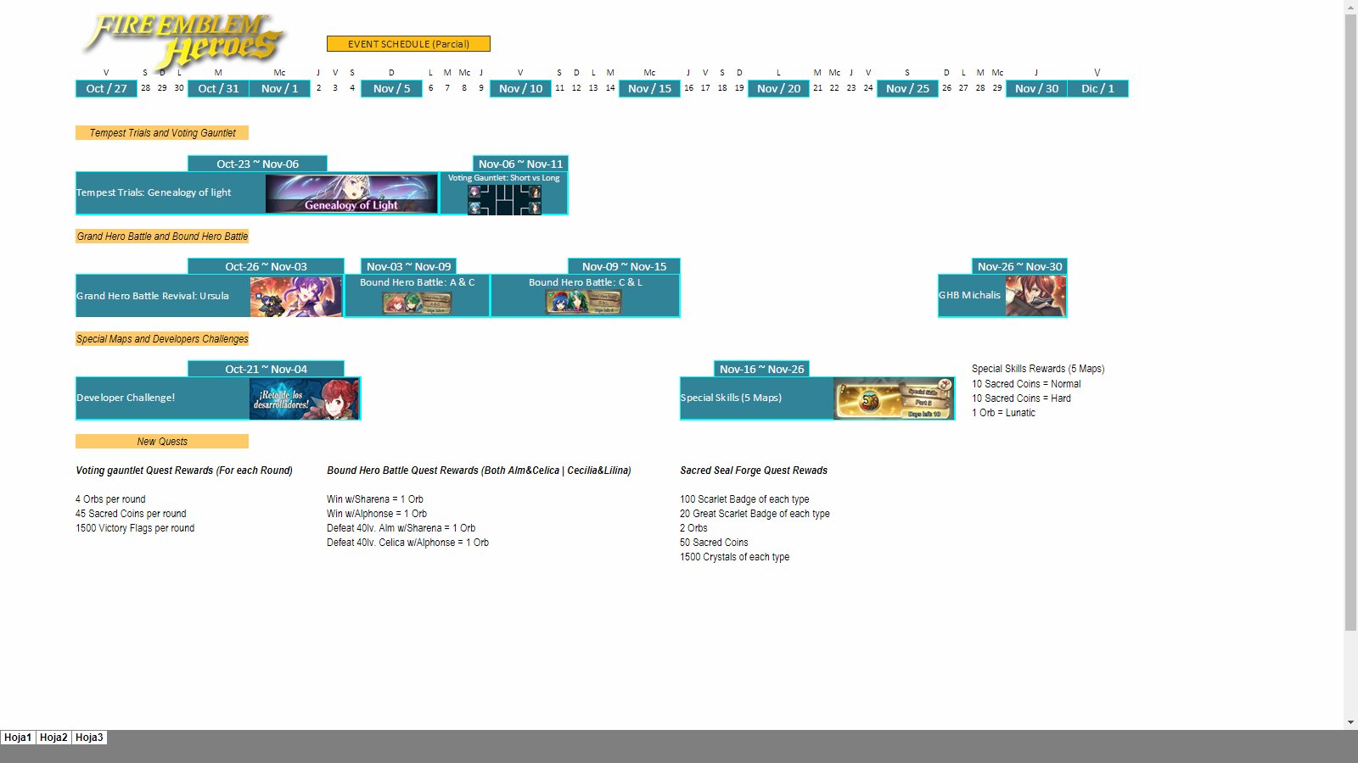Viewport: 1358px width, 763px height.
Task: Select the Grand Hero Battle and Bound Hero Battle heading
Action: tap(162, 237)
